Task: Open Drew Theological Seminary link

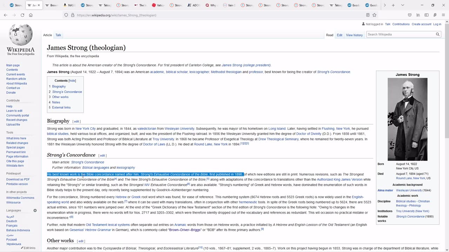Action: point(278,139)
